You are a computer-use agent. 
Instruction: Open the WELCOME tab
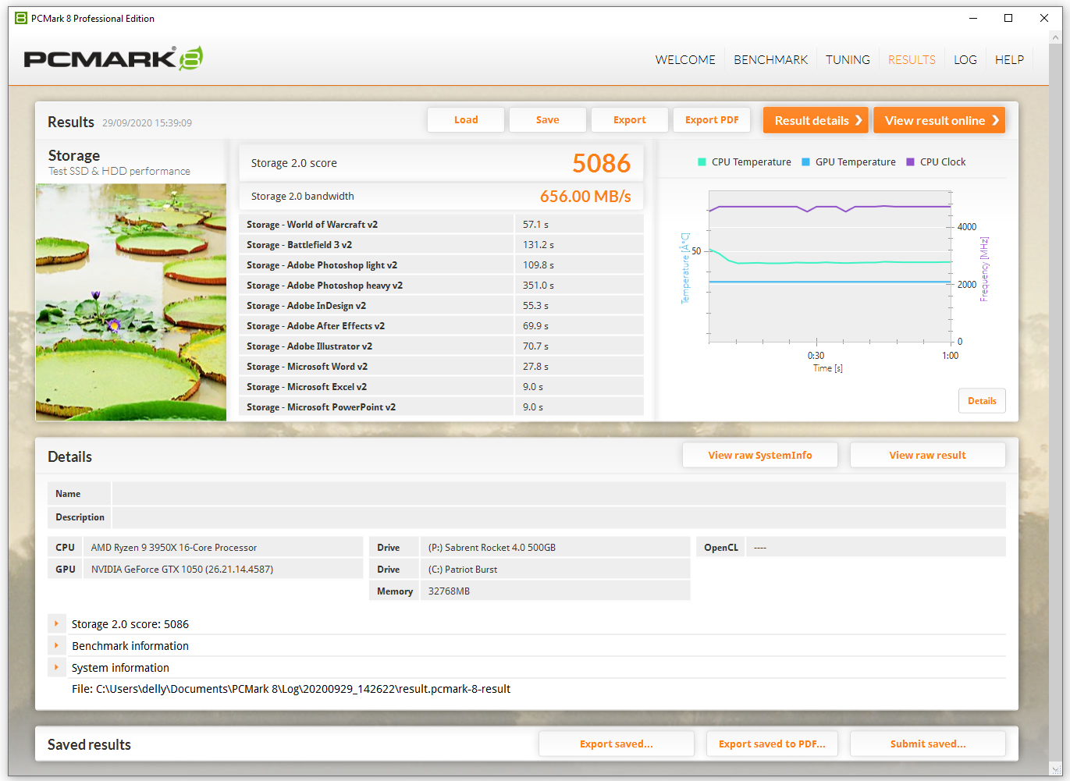coord(685,59)
